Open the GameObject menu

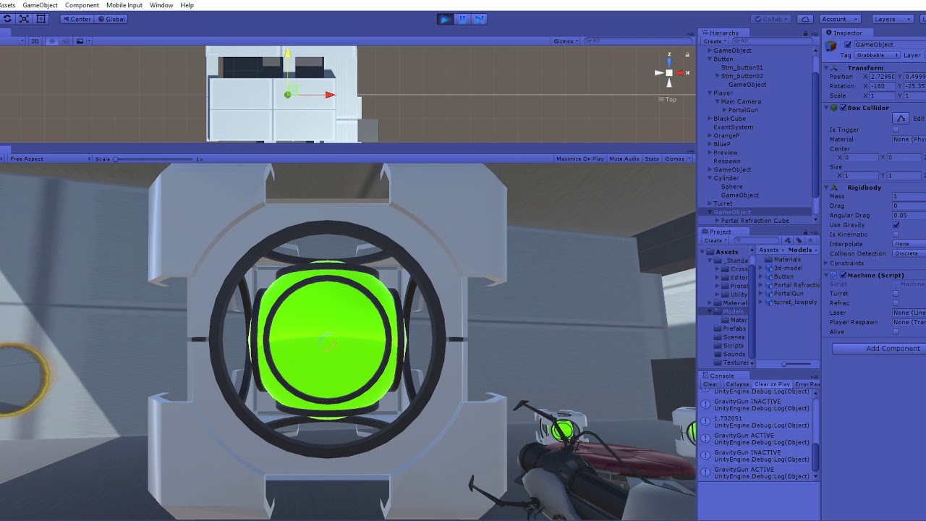click(40, 5)
